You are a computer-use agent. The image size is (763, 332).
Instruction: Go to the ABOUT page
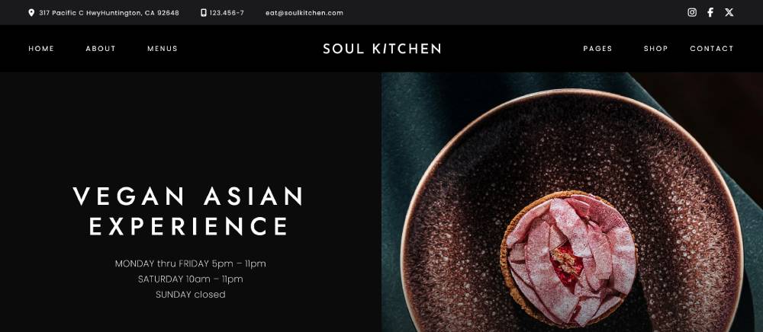[x=101, y=49]
